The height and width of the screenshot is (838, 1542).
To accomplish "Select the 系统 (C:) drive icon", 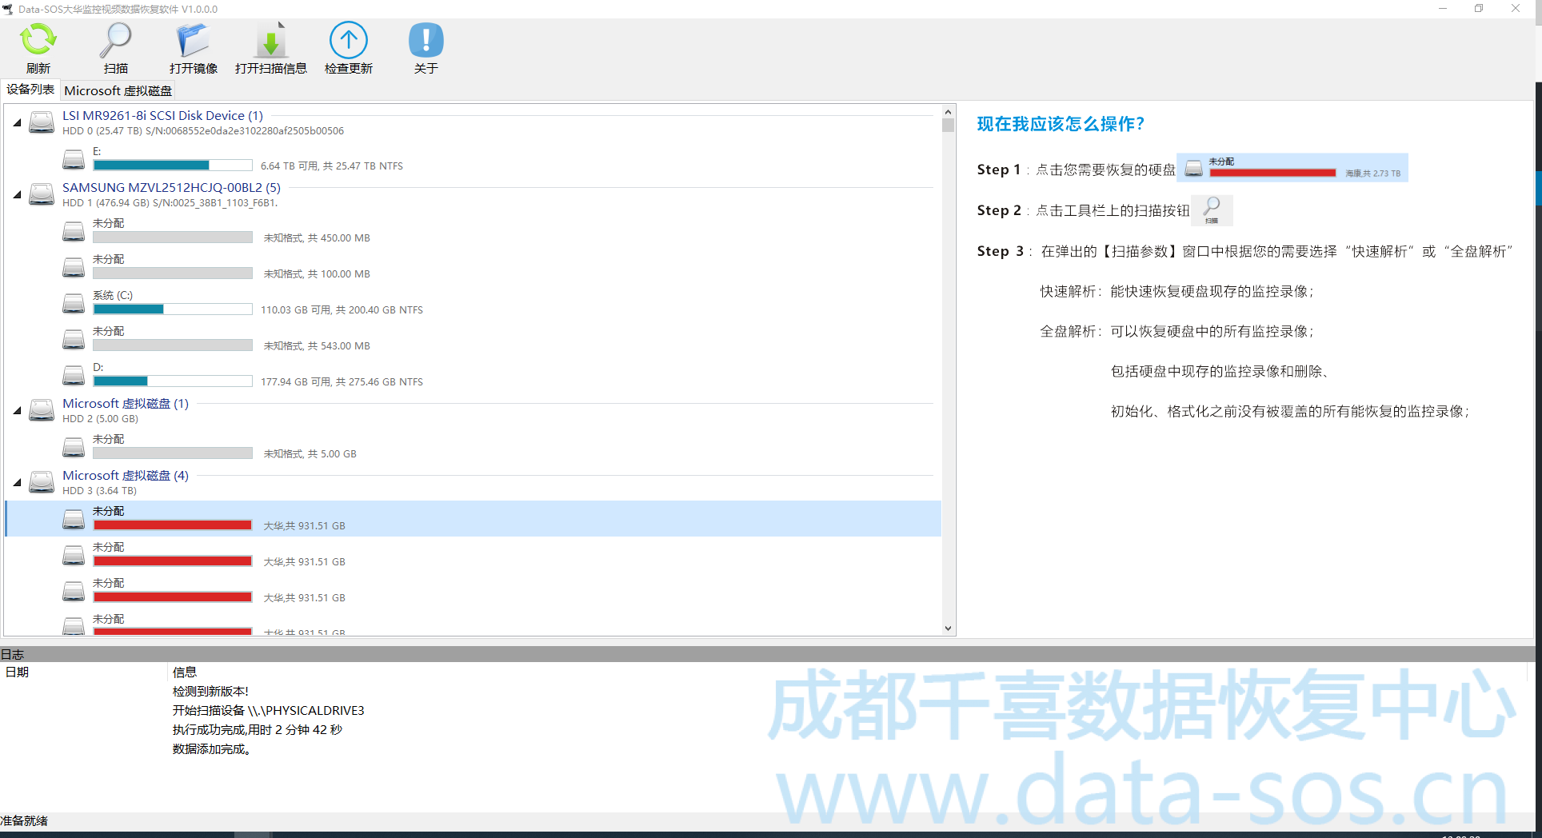I will 74,303.
